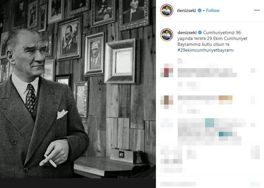Click the black-and-white post photo
Viewport: 264px width, 188px height.
(78, 89)
